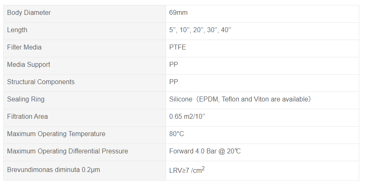Image resolution: width=365 pixels, height=186 pixels.
Task: Select the PP value beside Structural Components
Action: [174, 82]
